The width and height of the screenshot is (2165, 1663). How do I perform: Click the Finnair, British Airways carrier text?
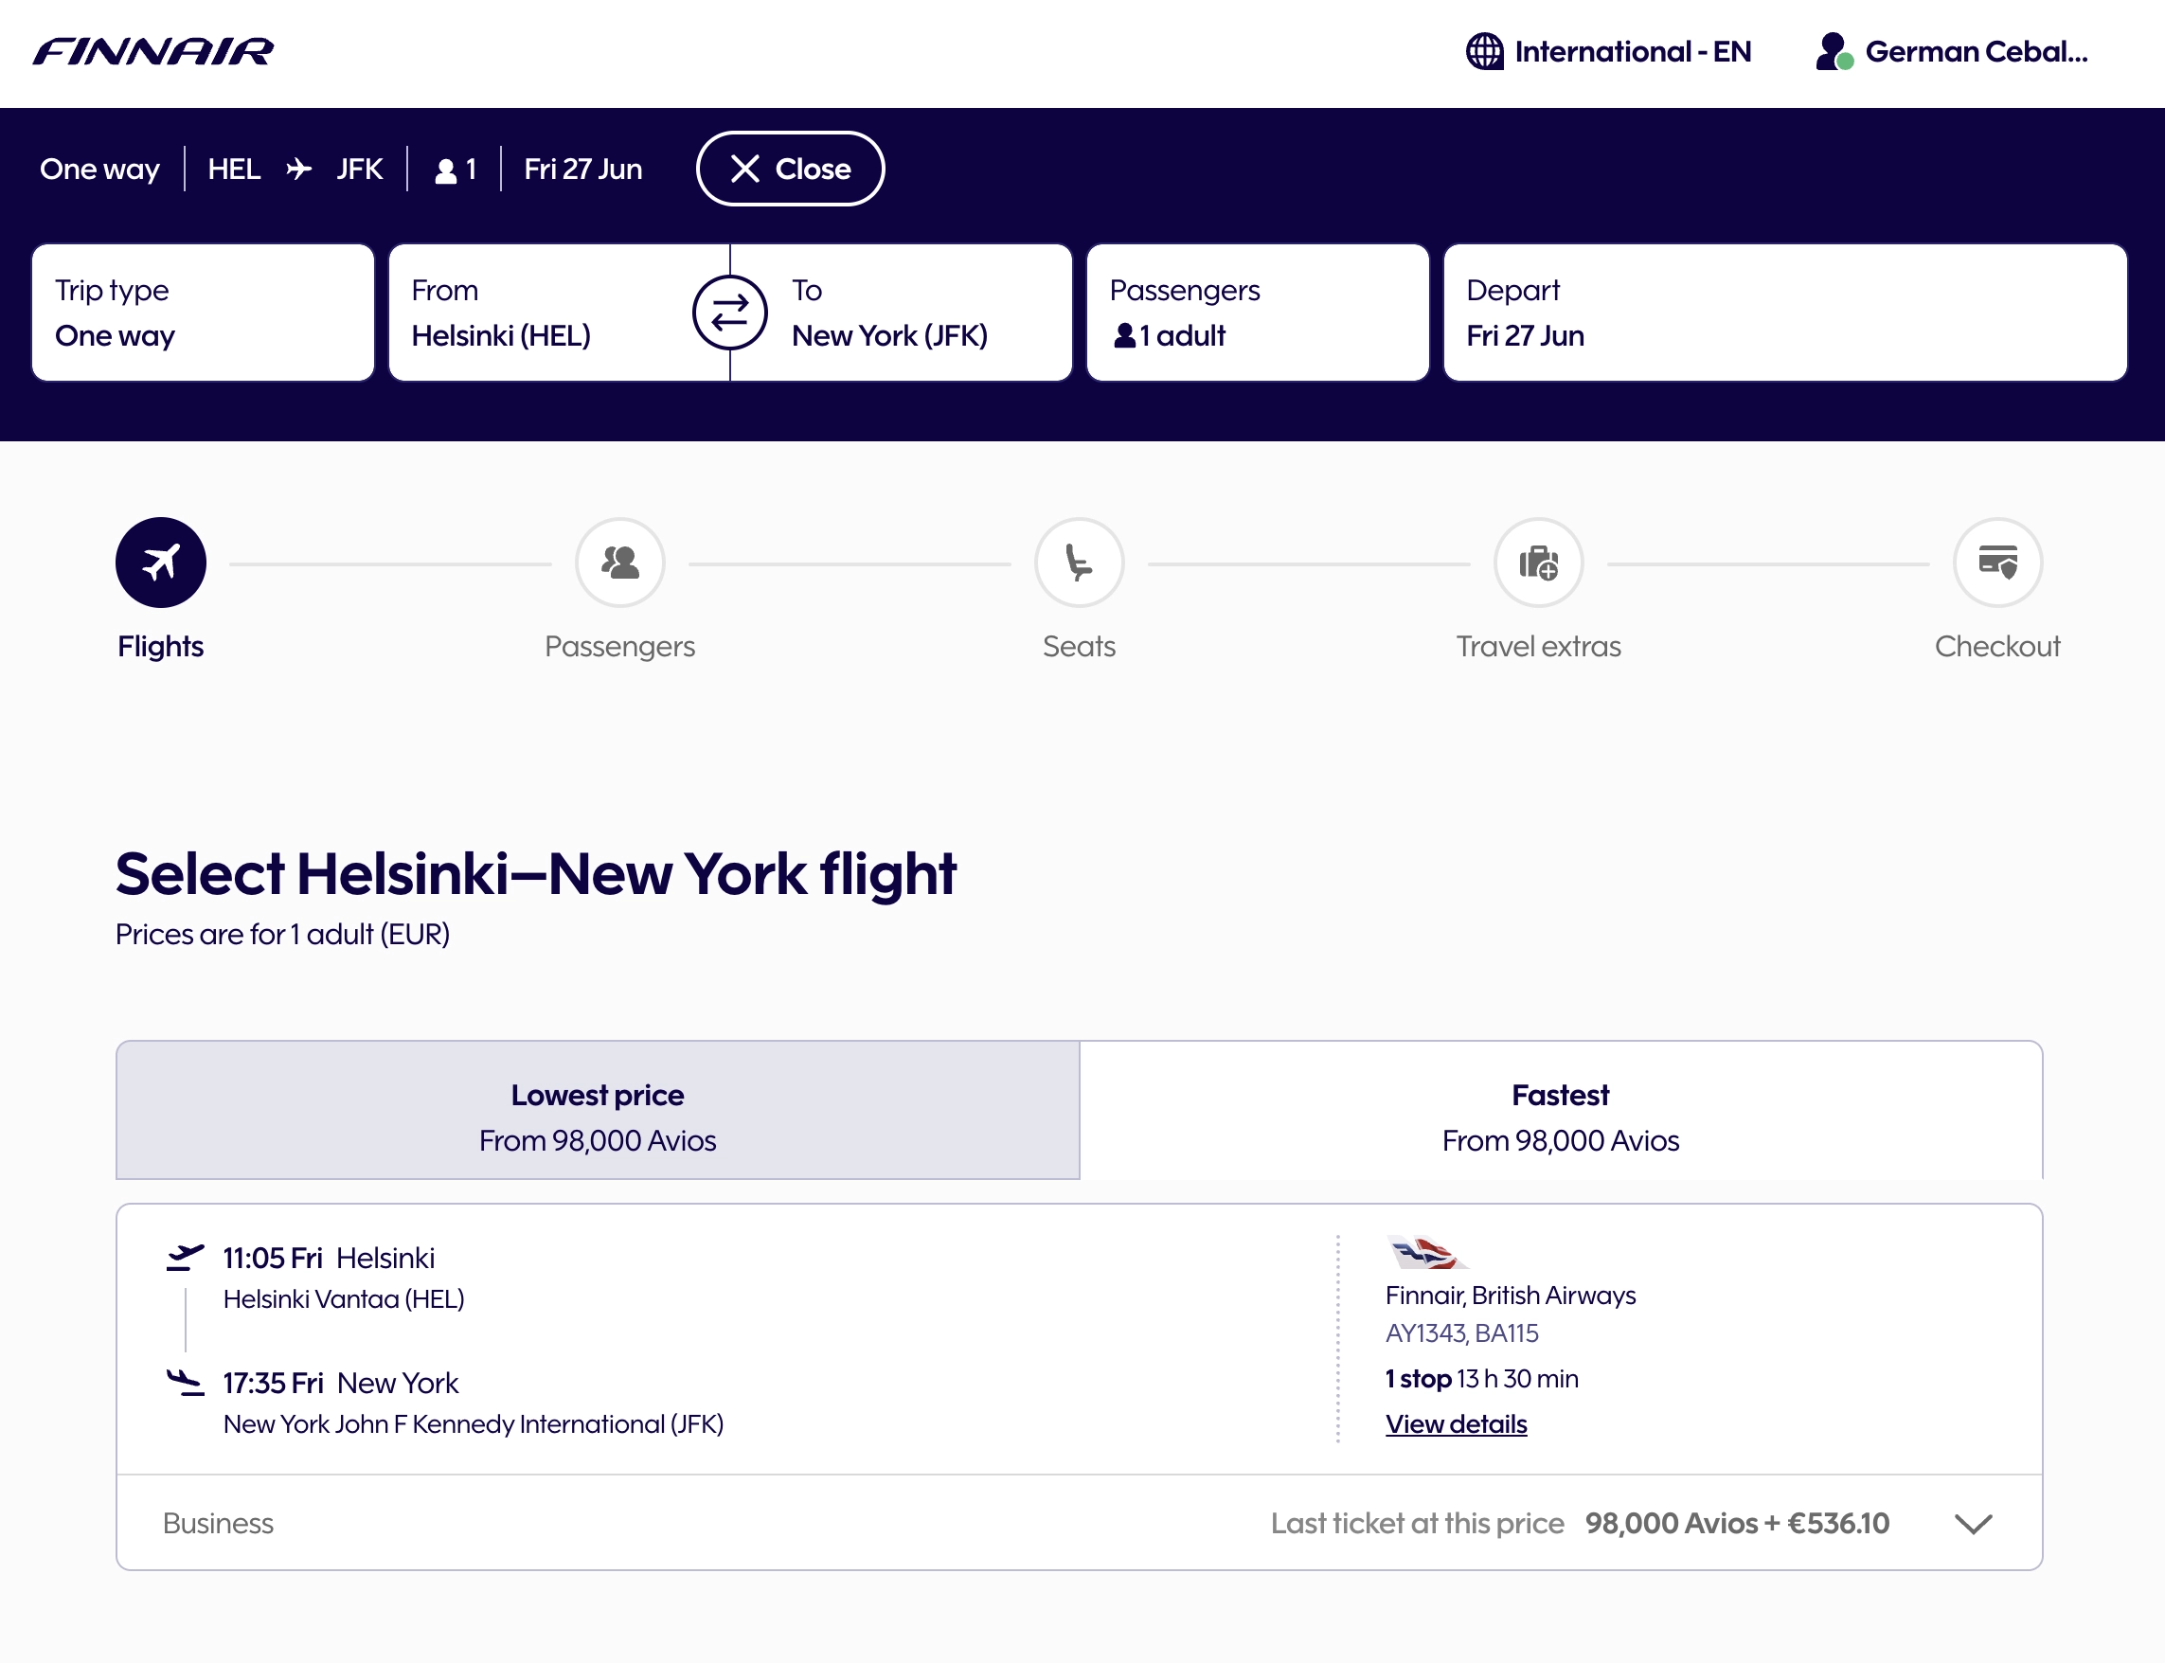coord(1511,1295)
